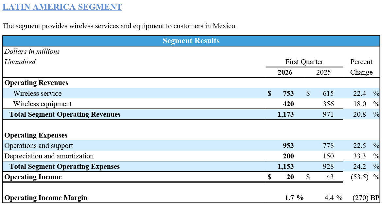The image size is (382, 205).
Task: Select the 2026 Operations and support value 953
Action: click(x=288, y=146)
